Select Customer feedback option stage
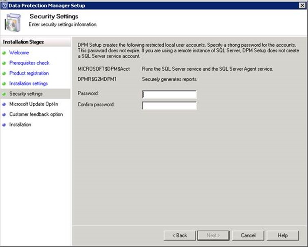 36,114
